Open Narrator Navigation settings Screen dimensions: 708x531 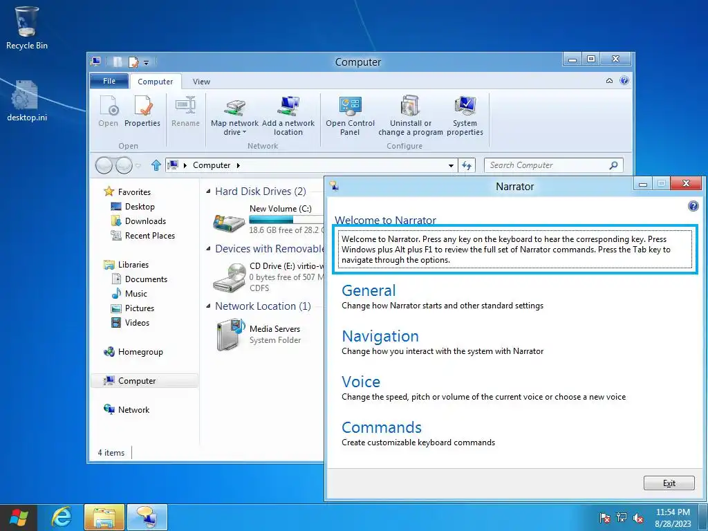(x=380, y=336)
